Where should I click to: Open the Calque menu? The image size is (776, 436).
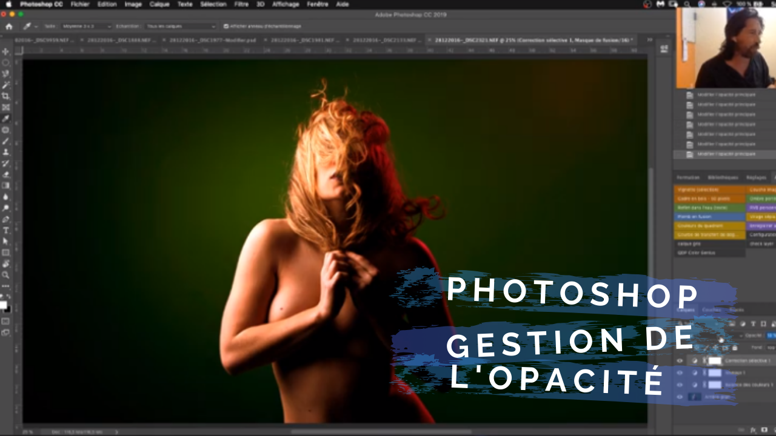(x=159, y=4)
